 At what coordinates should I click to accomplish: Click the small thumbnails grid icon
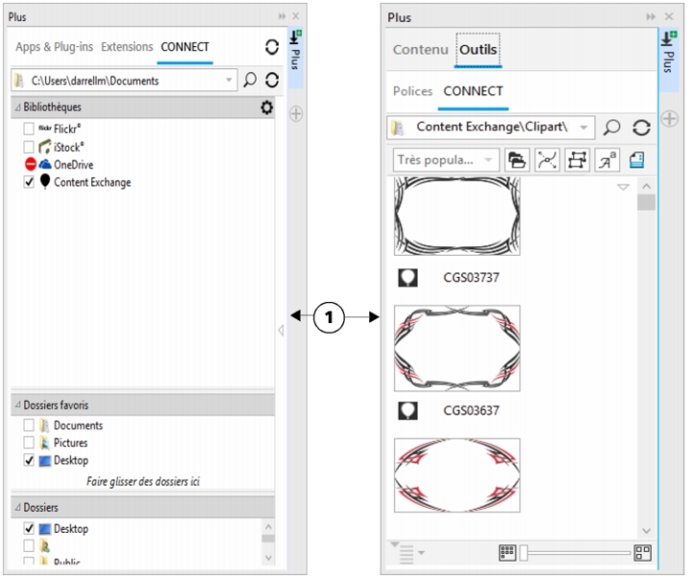[x=507, y=552]
